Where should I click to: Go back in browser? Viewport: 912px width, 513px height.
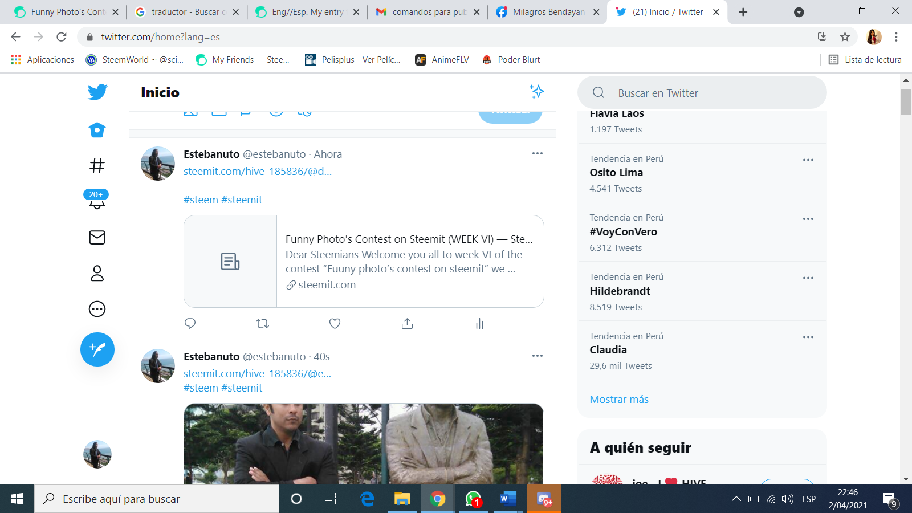[x=15, y=37]
